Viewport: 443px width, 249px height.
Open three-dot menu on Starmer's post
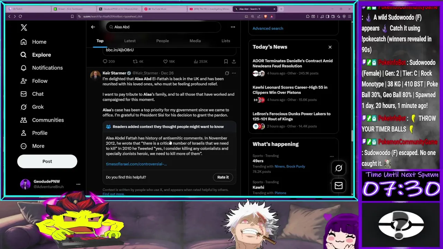click(234, 73)
